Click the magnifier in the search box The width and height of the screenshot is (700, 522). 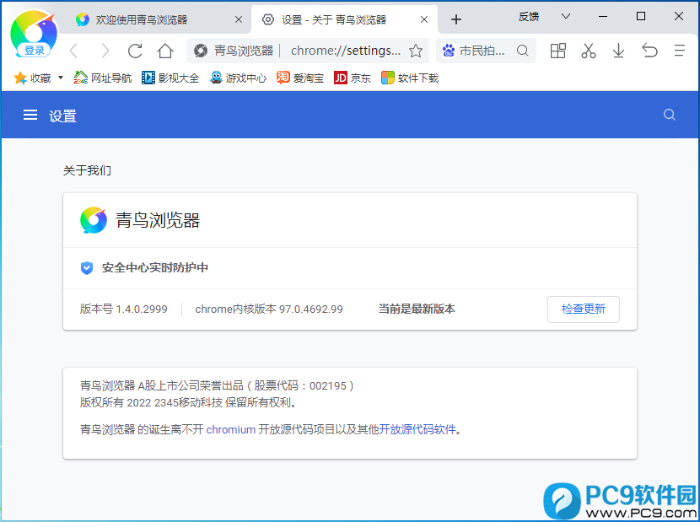tap(522, 51)
